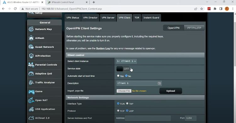The width and height of the screenshot is (236, 123).
Task: Open the Chrome tab search chevron
Action: (x=207, y=2)
